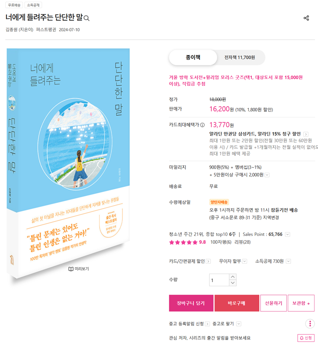Image resolution: width=318 pixels, height=347 pixels.
Task: Decrease quantity with the down arrow
Action: [x=233, y=283]
